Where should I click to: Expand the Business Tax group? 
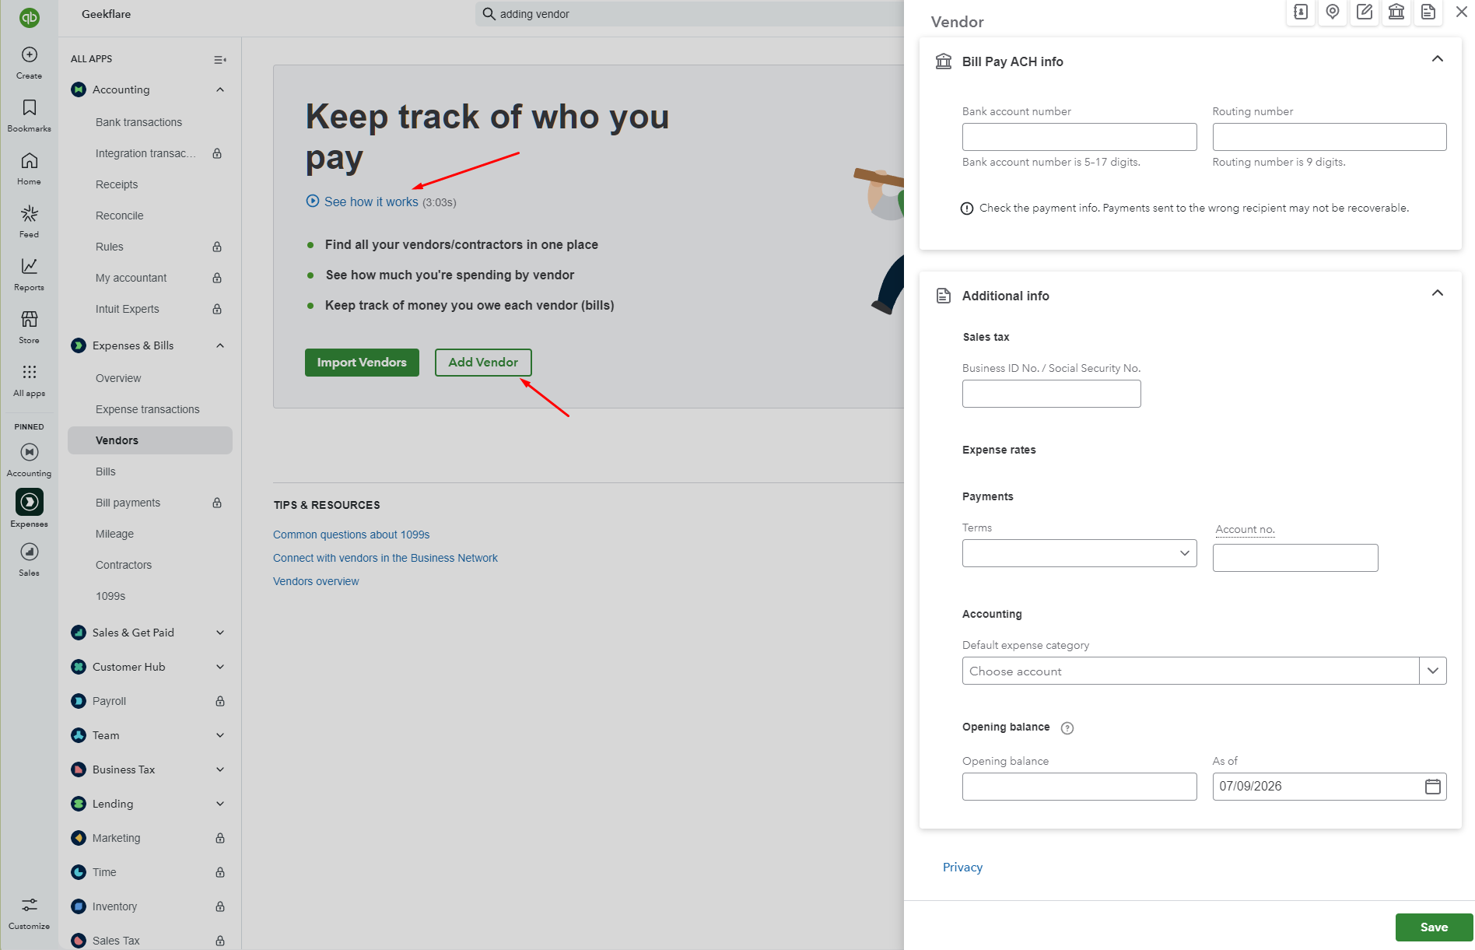point(220,769)
